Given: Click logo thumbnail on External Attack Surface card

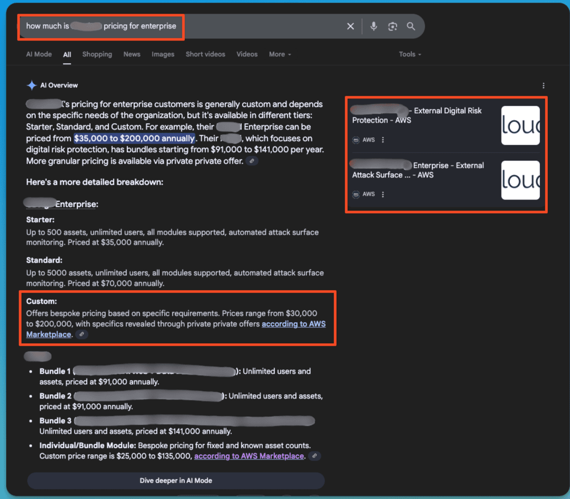Looking at the screenshot, I should [520, 180].
